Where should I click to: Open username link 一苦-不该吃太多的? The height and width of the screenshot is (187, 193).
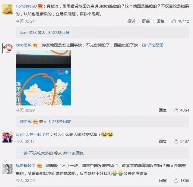[36, 153]
